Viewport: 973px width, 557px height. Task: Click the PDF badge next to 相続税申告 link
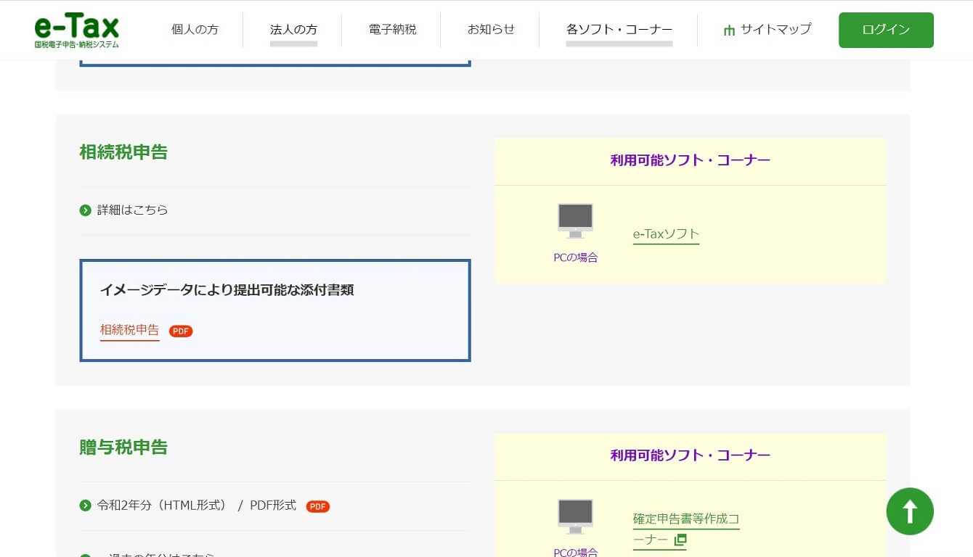[181, 331]
